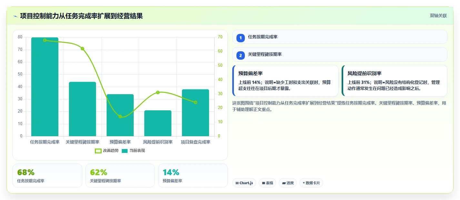Select the 关键里程碑按期率 bar in chart
The width and height of the screenshot is (460, 200).
(x=83, y=109)
